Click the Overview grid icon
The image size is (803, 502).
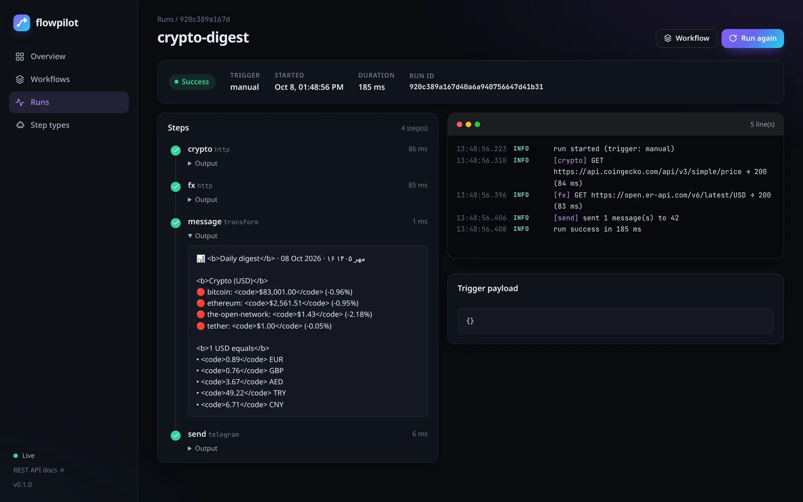[20, 57]
